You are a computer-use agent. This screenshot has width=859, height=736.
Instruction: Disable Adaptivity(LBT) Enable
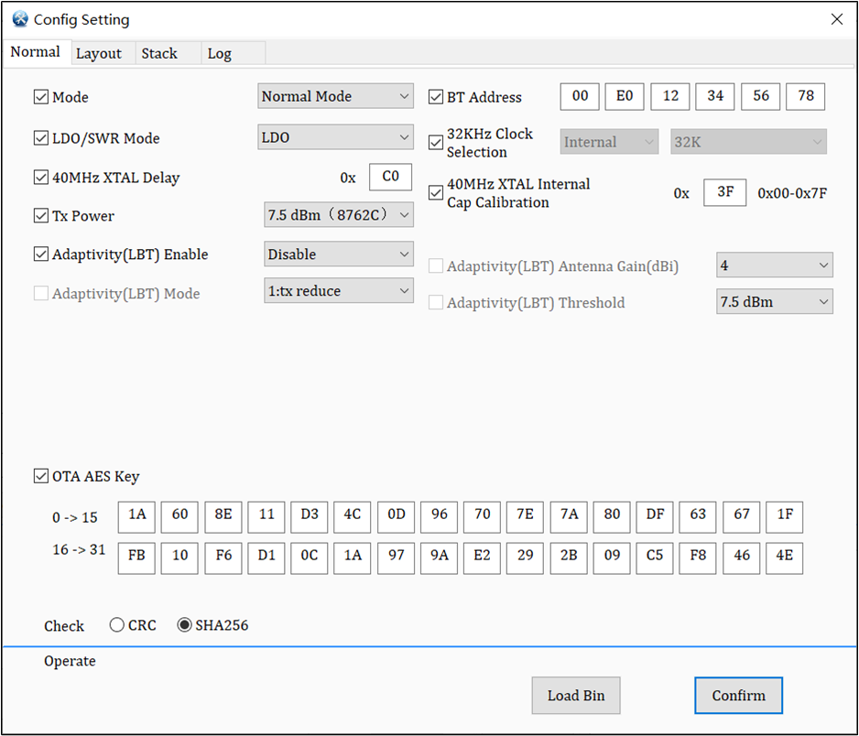41,254
